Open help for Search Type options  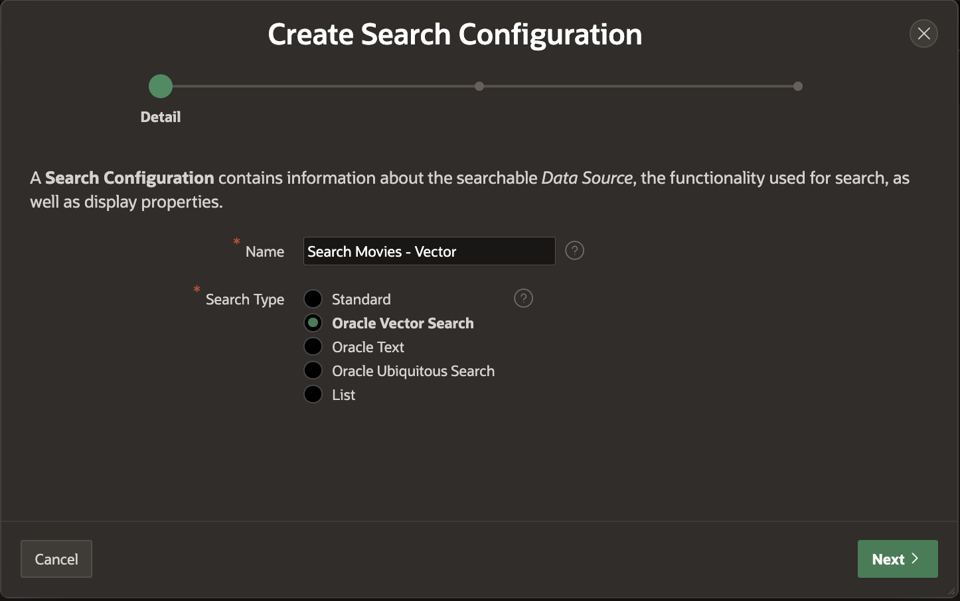[x=523, y=299]
